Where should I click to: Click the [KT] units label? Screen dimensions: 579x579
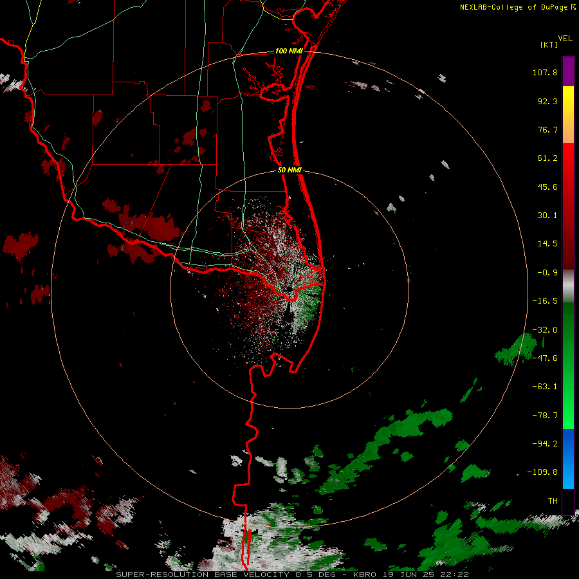(x=549, y=44)
